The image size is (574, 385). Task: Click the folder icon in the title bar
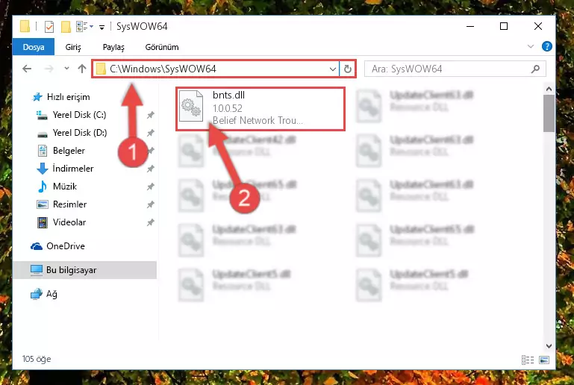25,26
